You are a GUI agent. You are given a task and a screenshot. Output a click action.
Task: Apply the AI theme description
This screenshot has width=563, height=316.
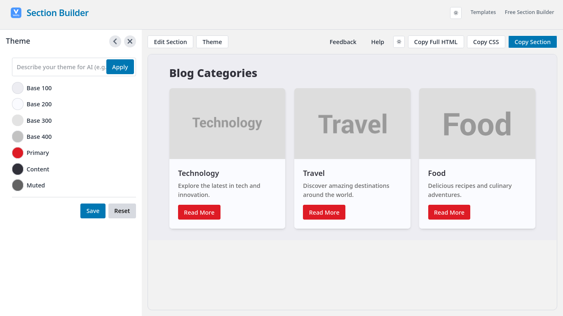click(x=120, y=67)
